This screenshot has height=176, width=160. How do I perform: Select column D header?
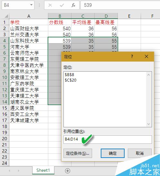(106, 16)
